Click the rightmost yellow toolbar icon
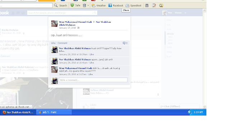 pyautogui.click(x=161, y=5)
